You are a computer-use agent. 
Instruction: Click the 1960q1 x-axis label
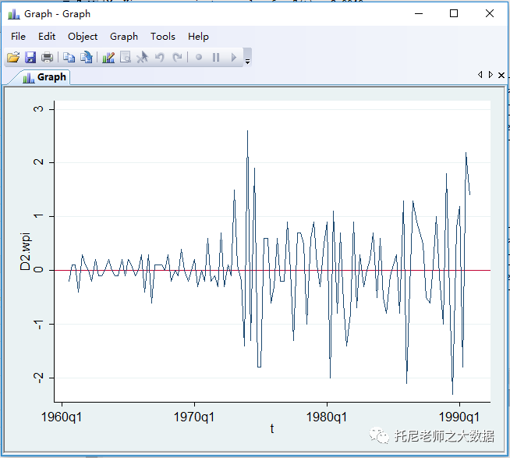62,417
